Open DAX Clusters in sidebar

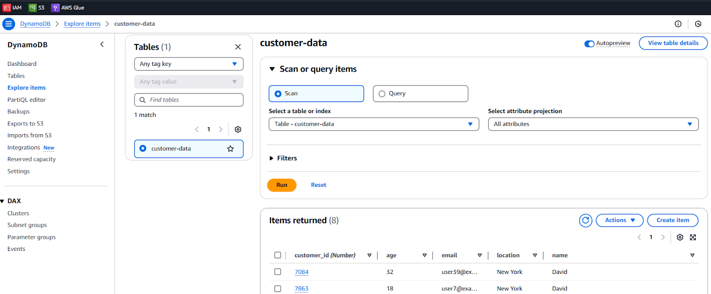(x=18, y=213)
